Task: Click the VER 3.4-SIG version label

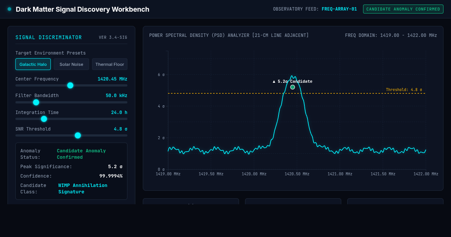Action: [113, 38]
